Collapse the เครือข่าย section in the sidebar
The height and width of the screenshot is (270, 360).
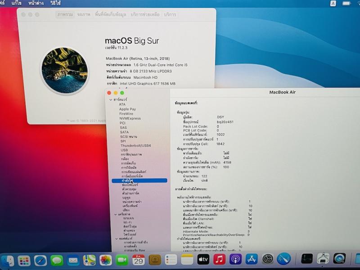(x=116, y=214)
